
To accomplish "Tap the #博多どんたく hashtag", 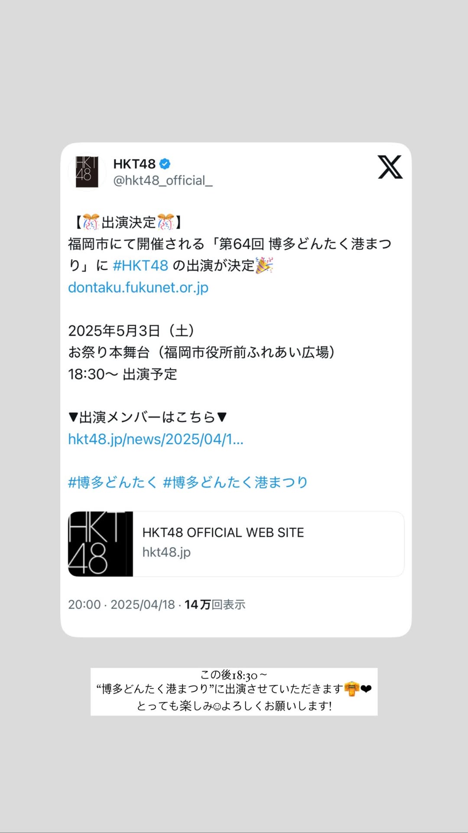I will [113, 482].
